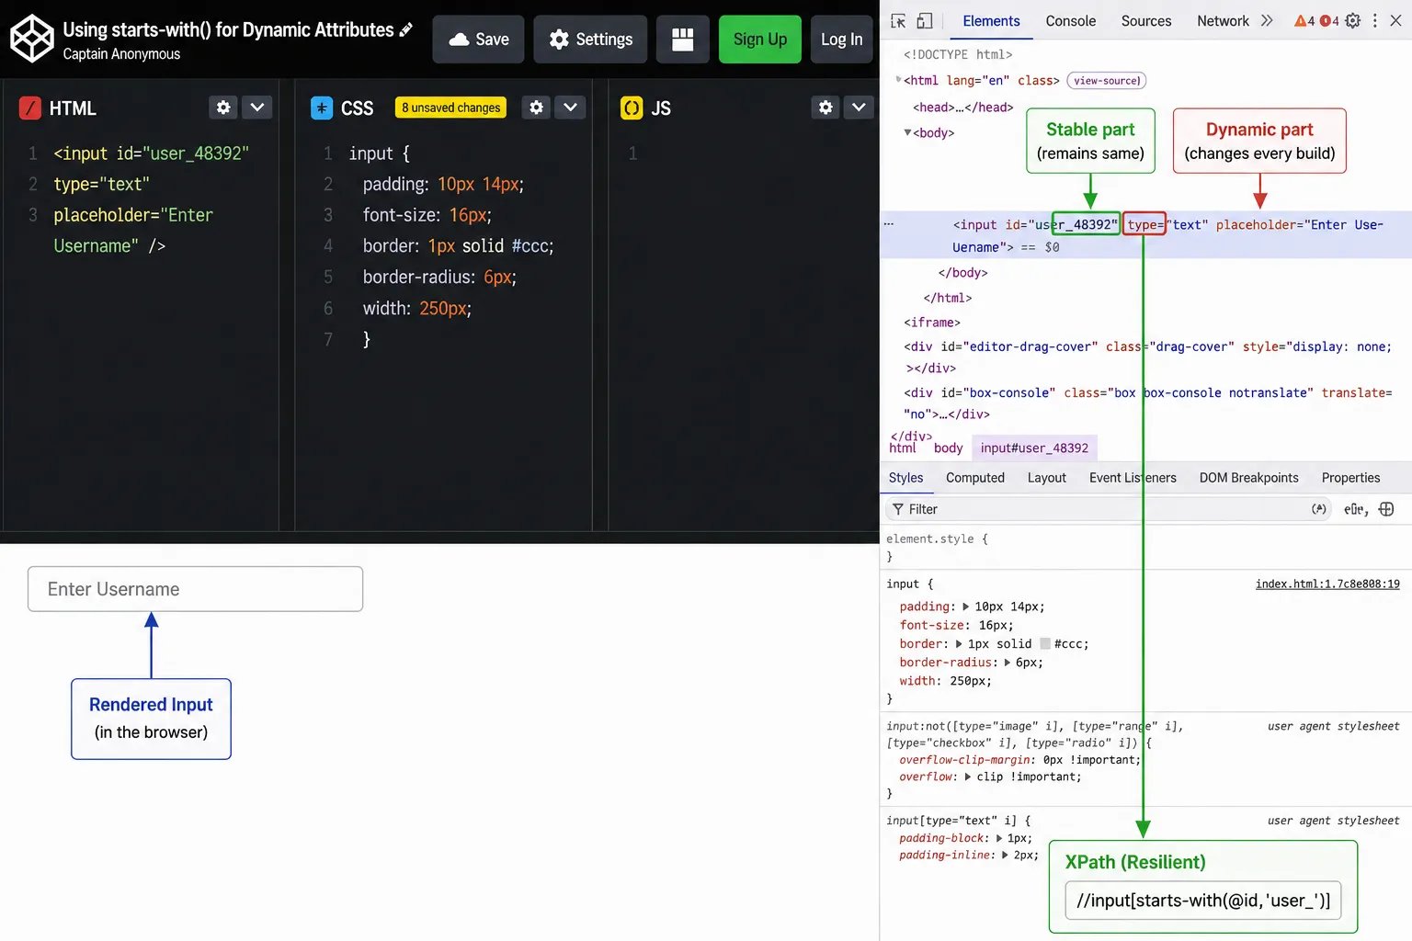Select input#user_48392 breadcrumb
Viewport: 1412px width, 941px height.
point(1034,448)
